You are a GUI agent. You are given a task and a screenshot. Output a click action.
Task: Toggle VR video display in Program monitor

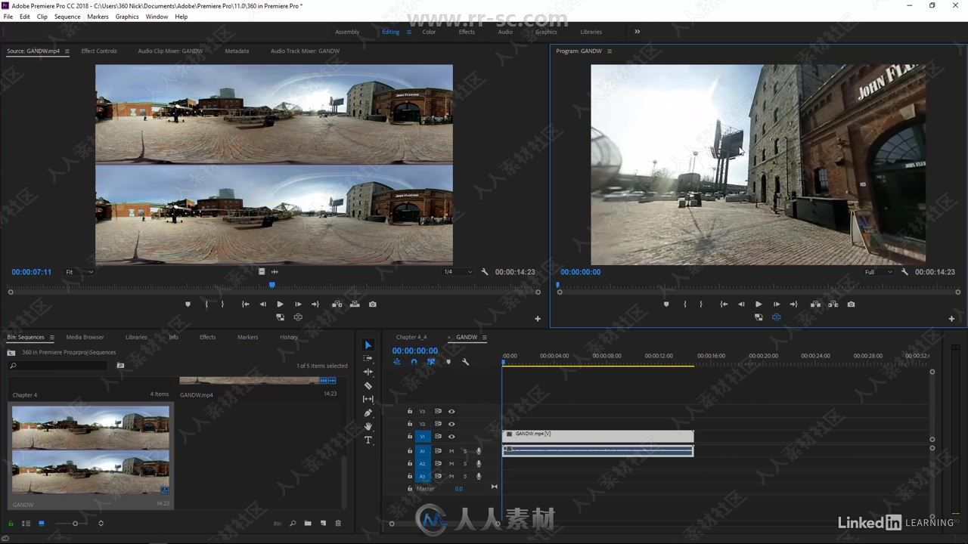[x=777, y=317]
